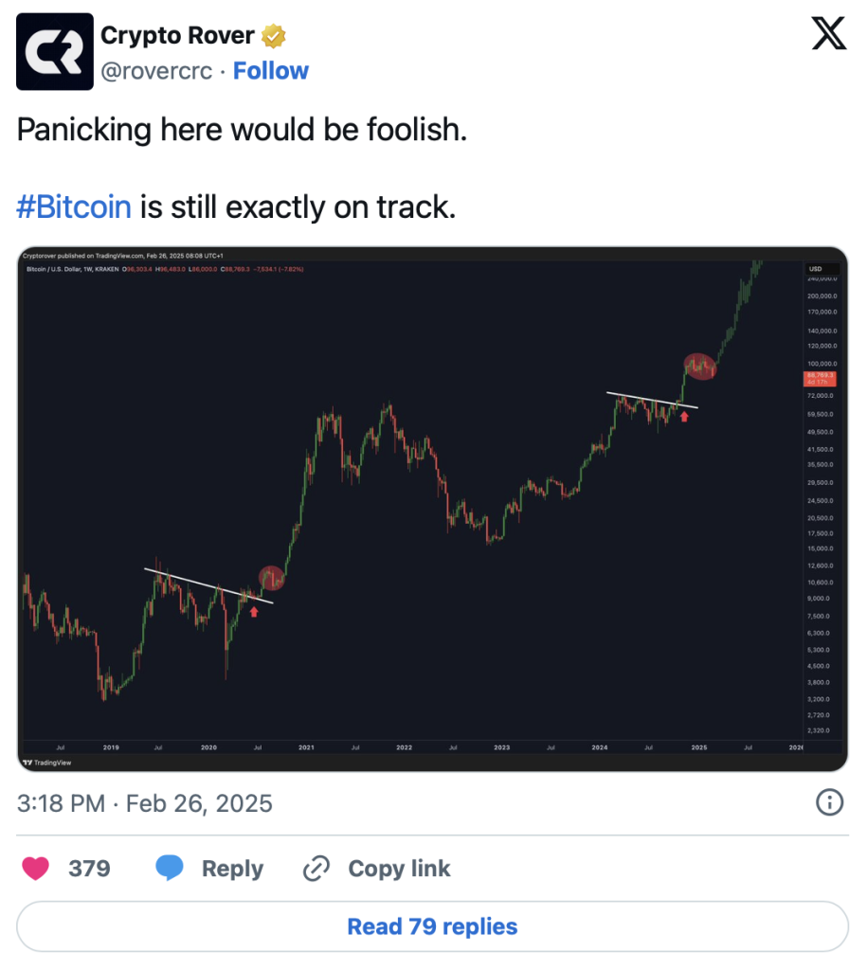Click the blue reply speech bubble icon
The width and height of the screenshot is (867, 970).
point(170,869)
